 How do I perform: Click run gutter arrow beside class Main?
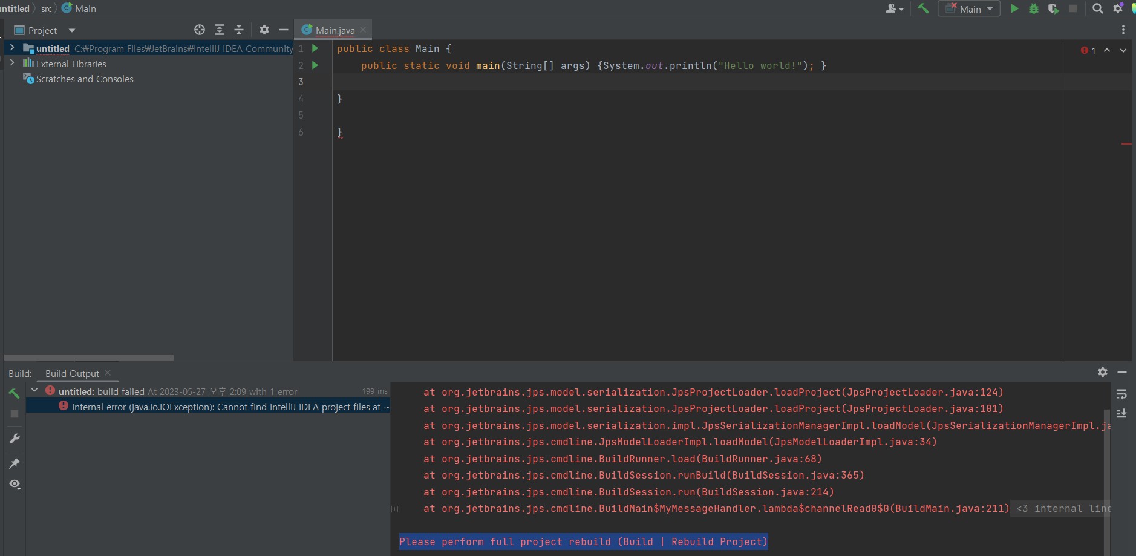(315, 48)
